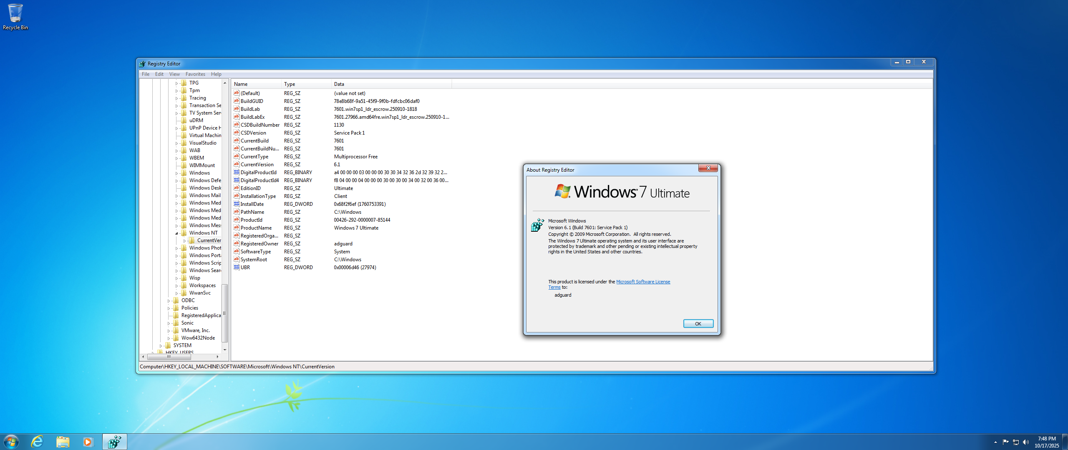Click the Action Center flag tray icon
Image resolution: width=1068 pixels, height=450 pixels.
(x=1005, y=442)
